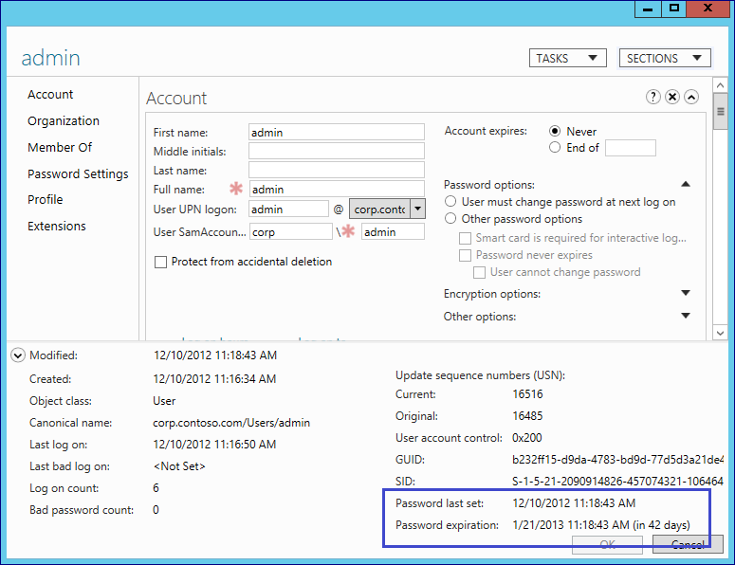Image resolution: width=735 pixels, height=565 pixels.
Task: Choose Other password options radio button
Action: tap(450, 219)
